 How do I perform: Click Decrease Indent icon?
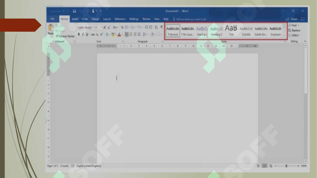click(146, 27)
